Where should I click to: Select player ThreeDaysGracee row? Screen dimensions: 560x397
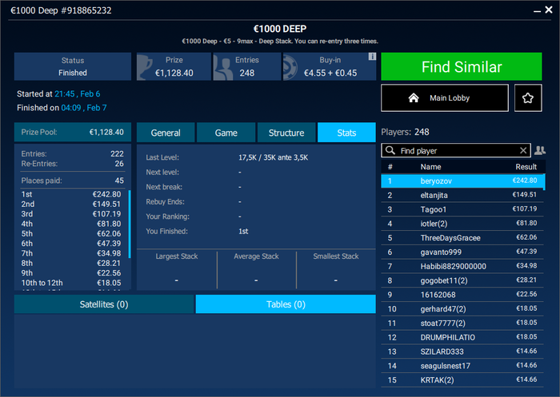pyautogui.click(x=462, y=238)
